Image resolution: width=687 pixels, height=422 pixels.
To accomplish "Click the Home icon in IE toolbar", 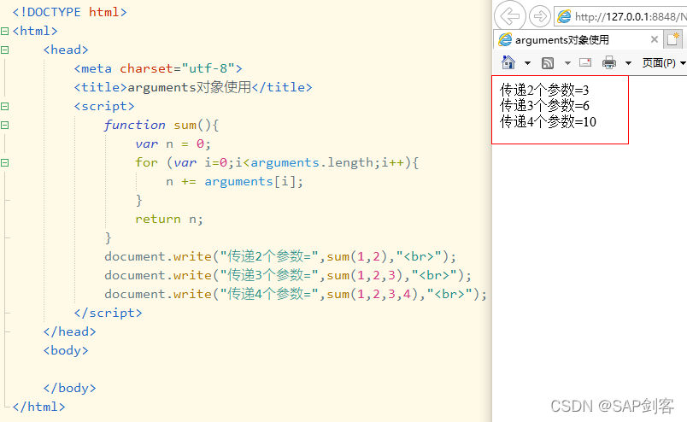I will point(508,62).
